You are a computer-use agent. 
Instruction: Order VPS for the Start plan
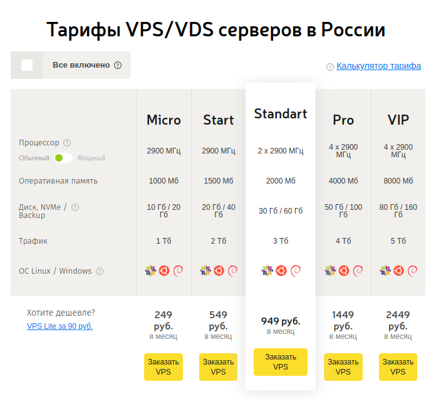[x=218, y=367]
